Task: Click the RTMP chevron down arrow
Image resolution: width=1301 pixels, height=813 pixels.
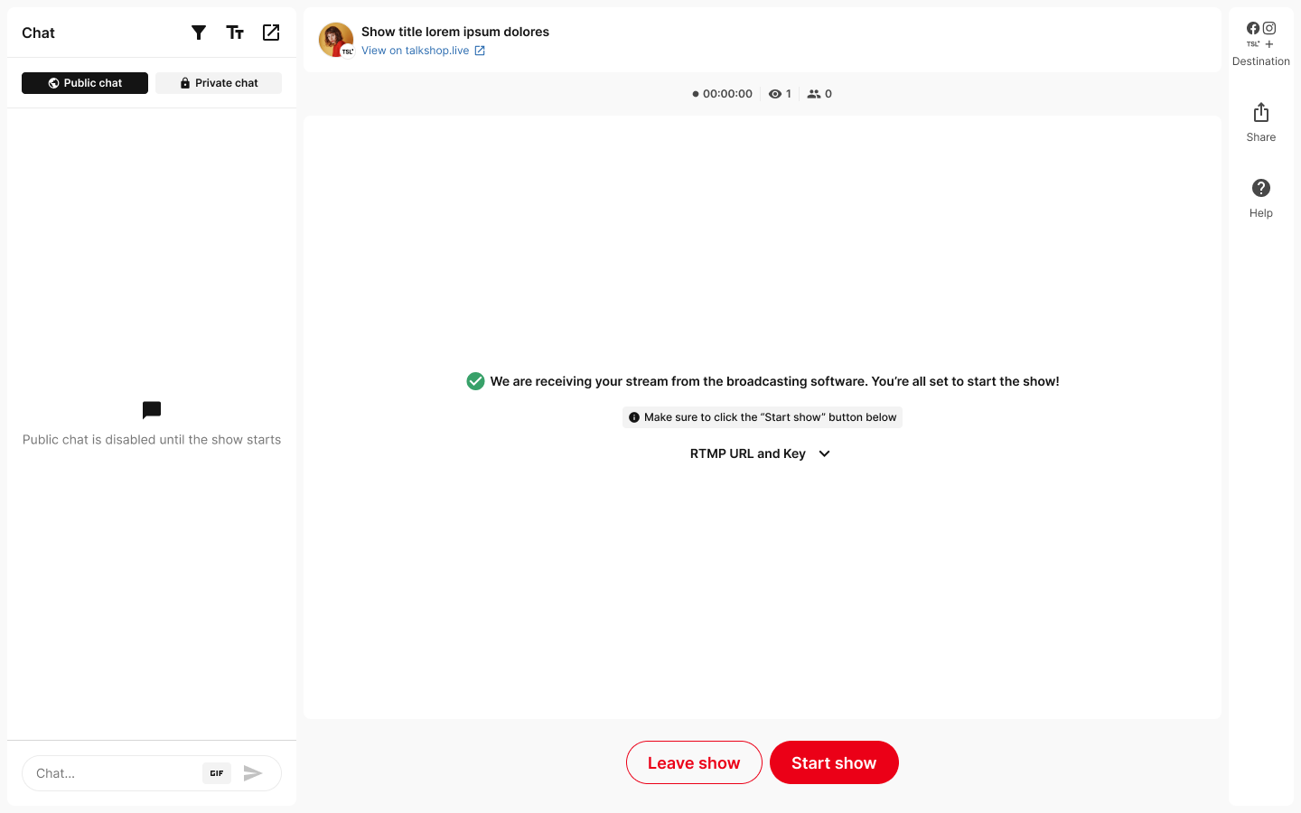Action: pos(824,453)
